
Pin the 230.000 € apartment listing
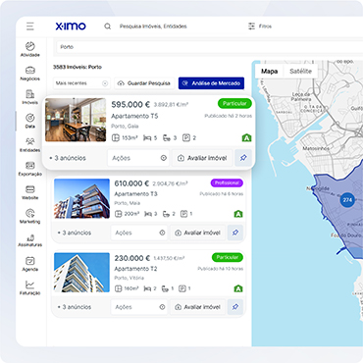tap(235, 307)
